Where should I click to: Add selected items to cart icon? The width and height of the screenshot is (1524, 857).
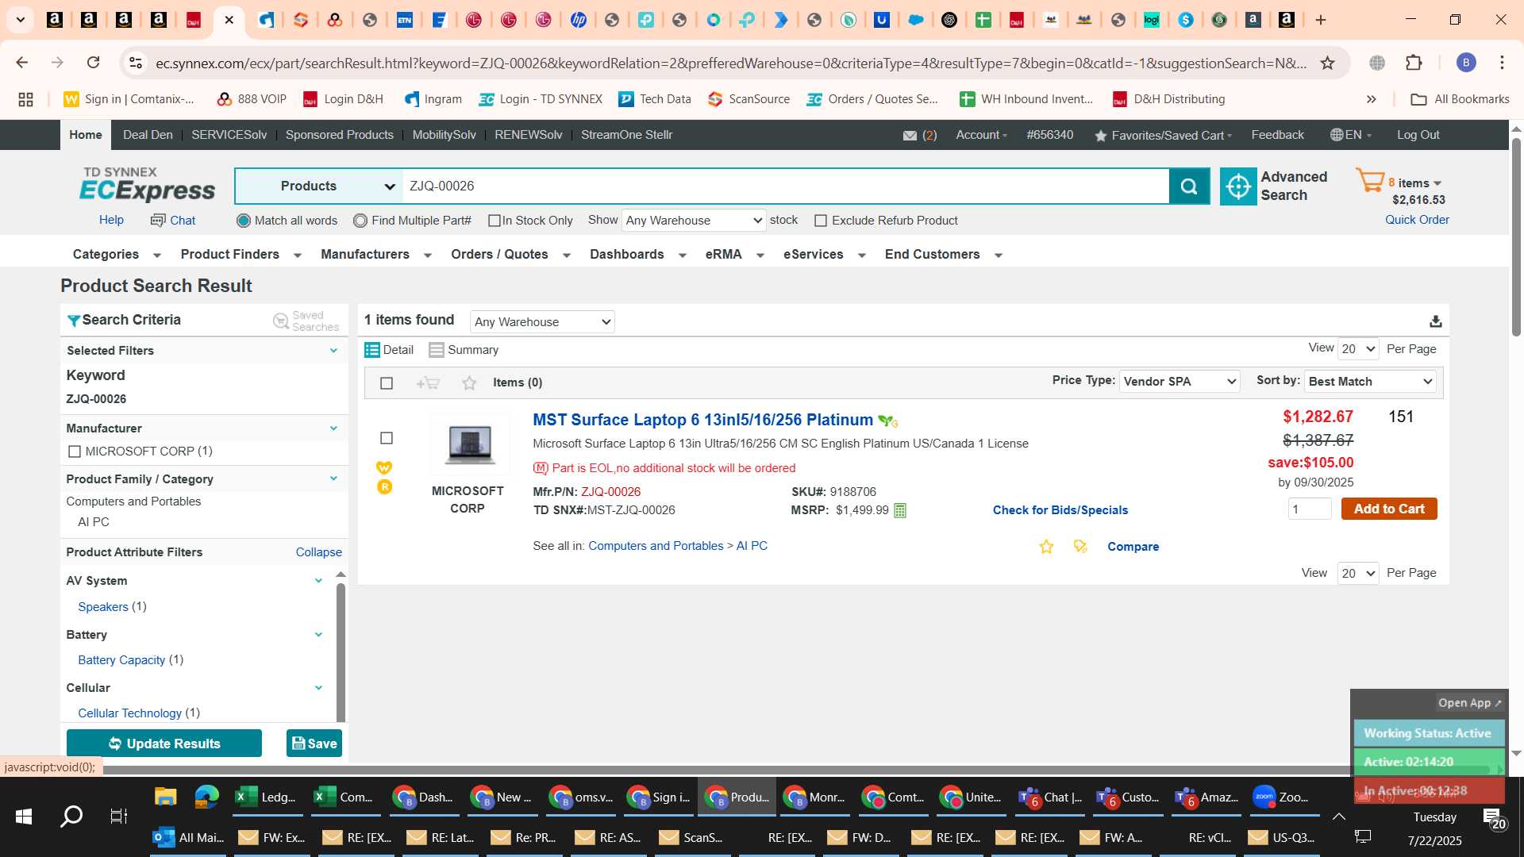(x=428, y=383)
